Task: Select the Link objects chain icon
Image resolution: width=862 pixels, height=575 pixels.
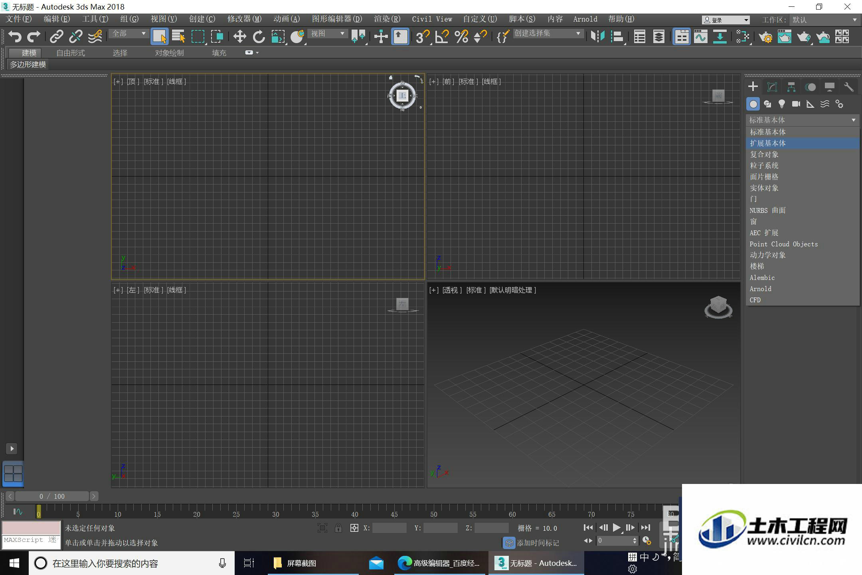Action: click(57, 37)
